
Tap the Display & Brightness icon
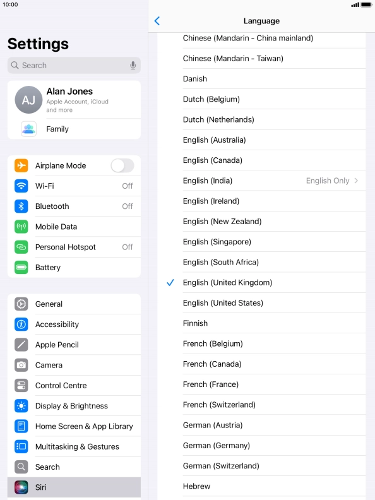point(21,406)
